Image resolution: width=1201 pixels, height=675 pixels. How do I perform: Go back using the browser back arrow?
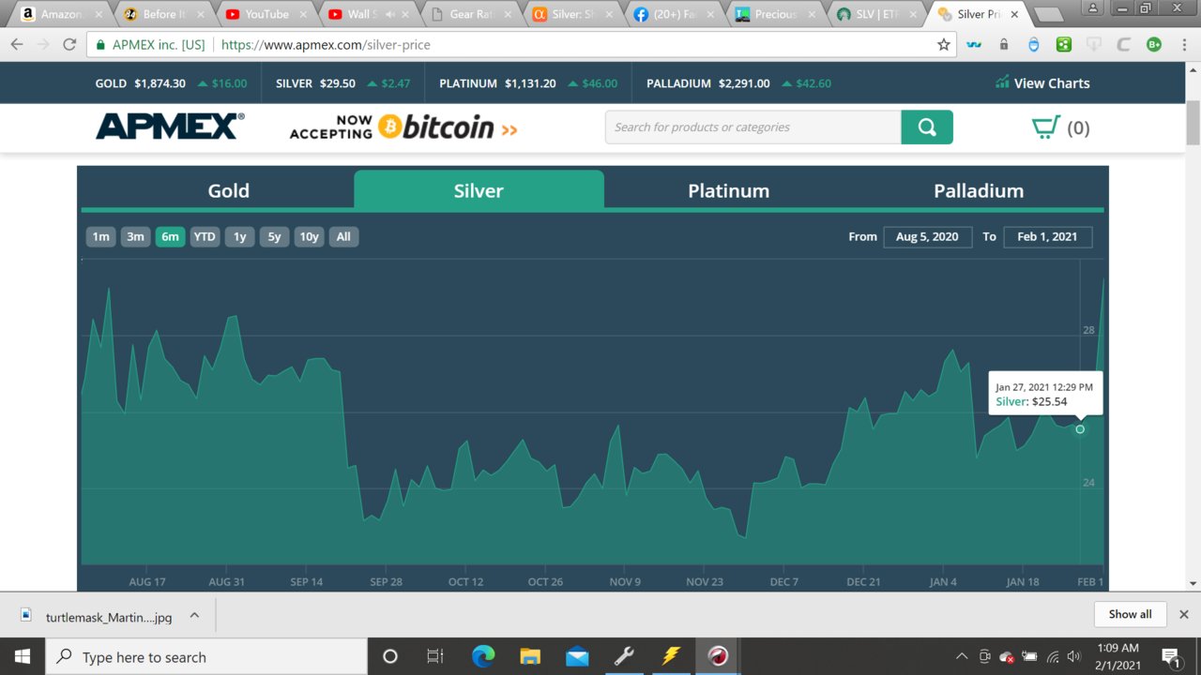[17, 44]
